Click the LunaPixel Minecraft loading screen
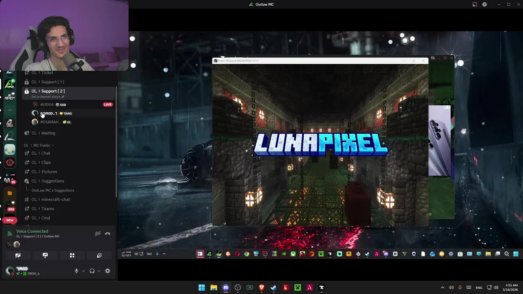Image resolution: width=523 pixels, height=294 pixels. [x=320, y=145]
